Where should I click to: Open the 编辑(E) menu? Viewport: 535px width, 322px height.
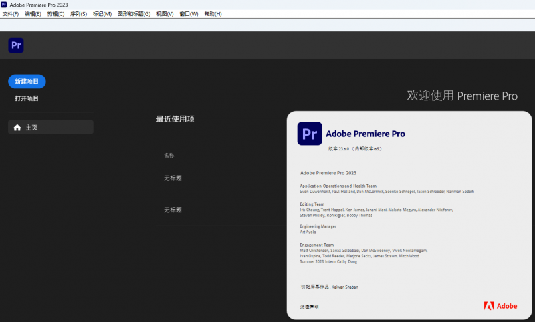click(x=33, y=14)
